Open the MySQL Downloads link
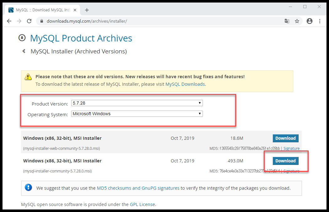Screen dimensions: 329x212 point(185,84)
